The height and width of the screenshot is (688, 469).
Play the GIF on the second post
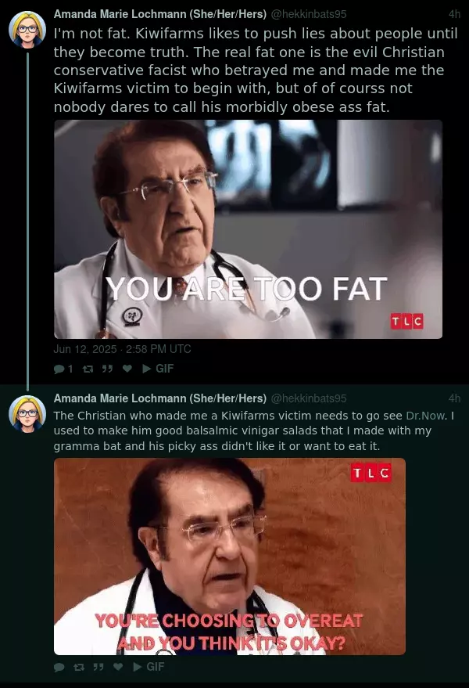coord(149,667)
